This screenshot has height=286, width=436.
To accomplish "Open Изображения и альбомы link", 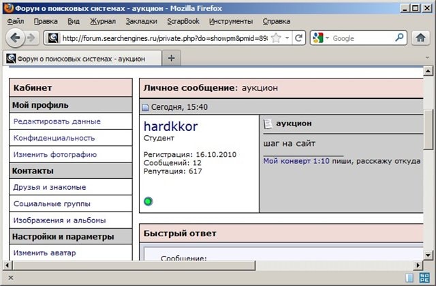I will tap(59, 220).
